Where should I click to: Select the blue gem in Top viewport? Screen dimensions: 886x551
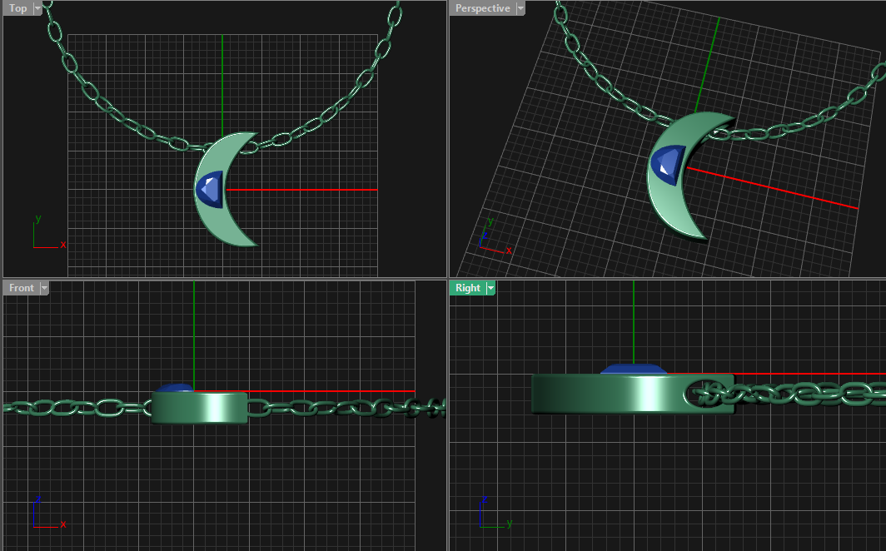(210, 190)
